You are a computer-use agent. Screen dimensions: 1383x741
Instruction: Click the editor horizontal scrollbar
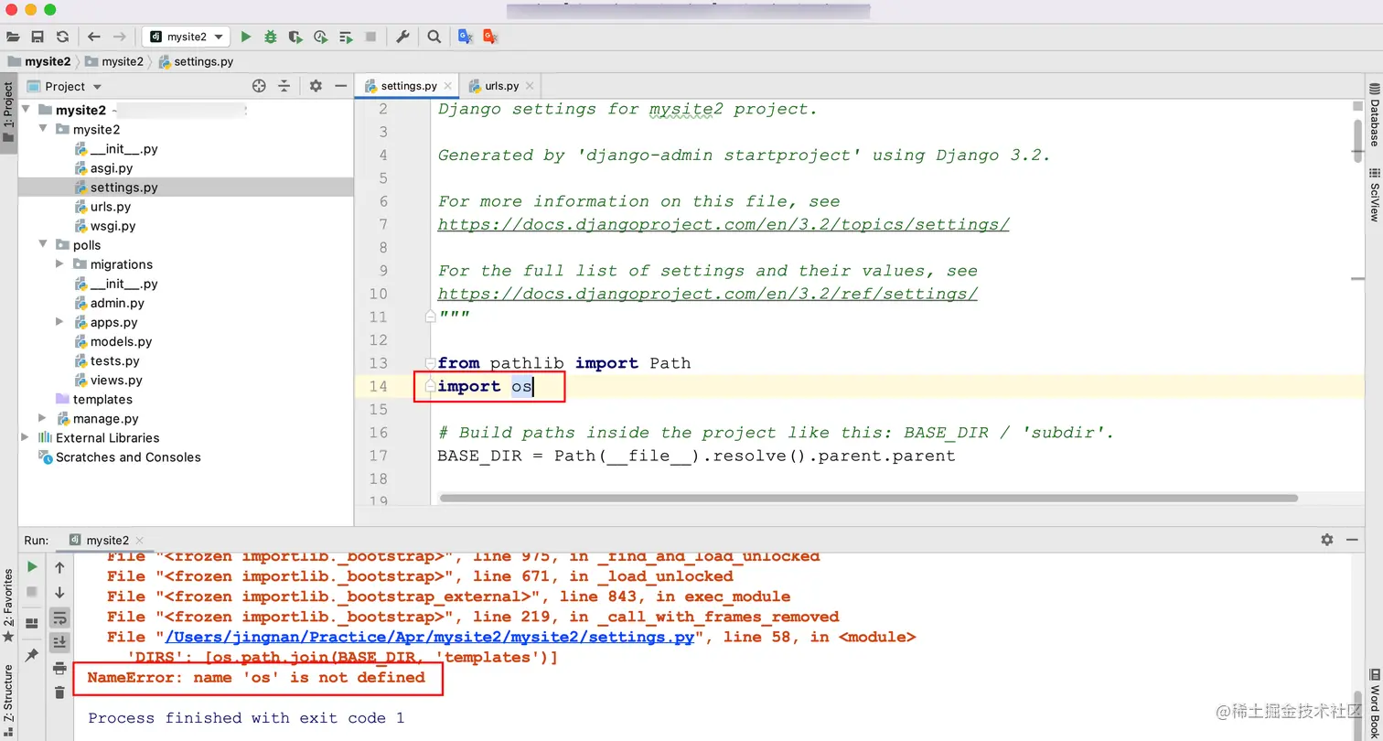868,499
